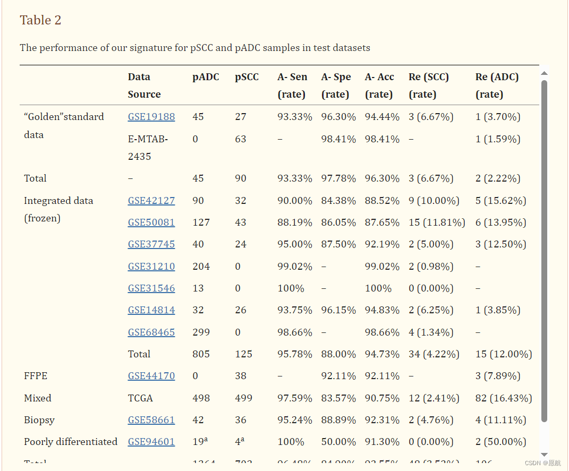Viewport: 569px width, 471px height.
Task: Select the table caption about pSCC and pADC
Action: (195, 48)
